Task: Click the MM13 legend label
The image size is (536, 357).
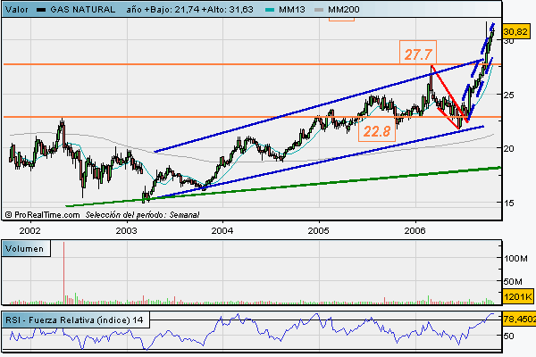Action: click(291, 10)
